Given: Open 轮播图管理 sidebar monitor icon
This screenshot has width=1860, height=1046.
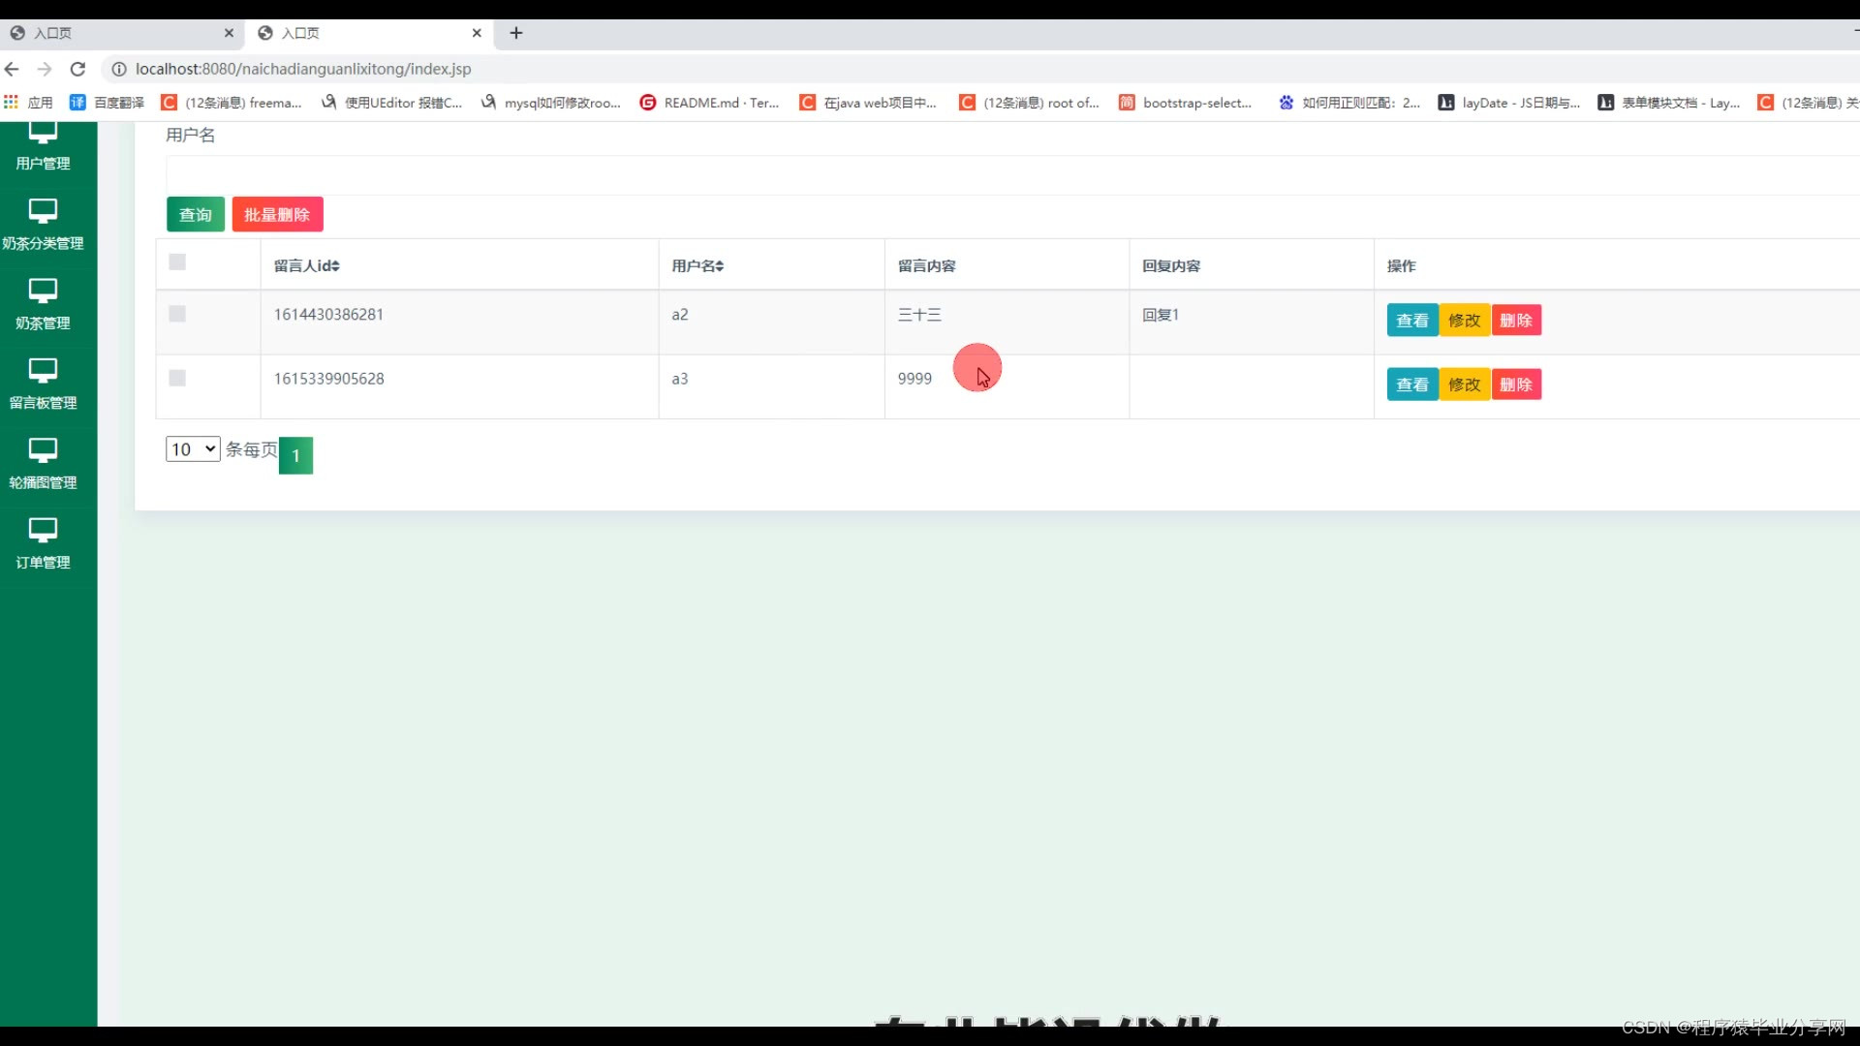Looking at the screenshot, I should pos(43,449).
